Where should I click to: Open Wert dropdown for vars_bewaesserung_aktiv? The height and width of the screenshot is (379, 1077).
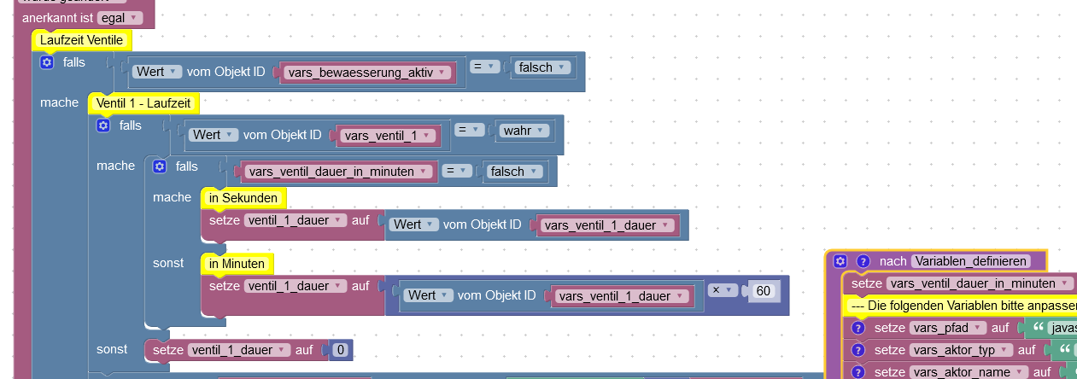tap(158, 72)
